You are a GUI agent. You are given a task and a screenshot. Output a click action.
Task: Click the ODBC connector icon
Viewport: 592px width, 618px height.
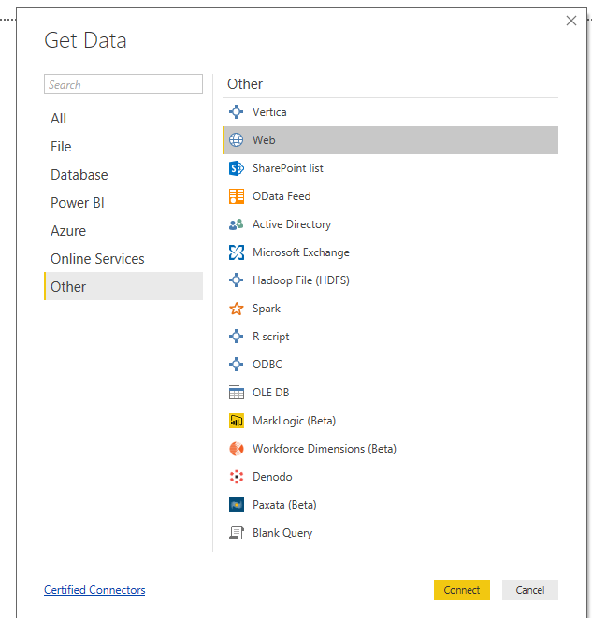(236, 365)
